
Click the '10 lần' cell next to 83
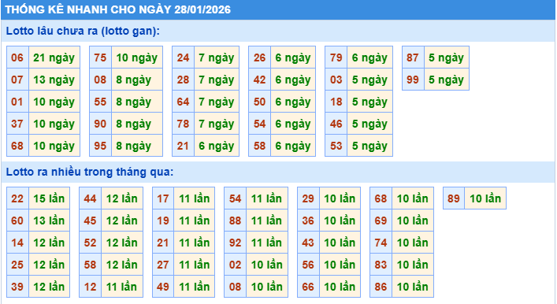[x=412, y=265]
